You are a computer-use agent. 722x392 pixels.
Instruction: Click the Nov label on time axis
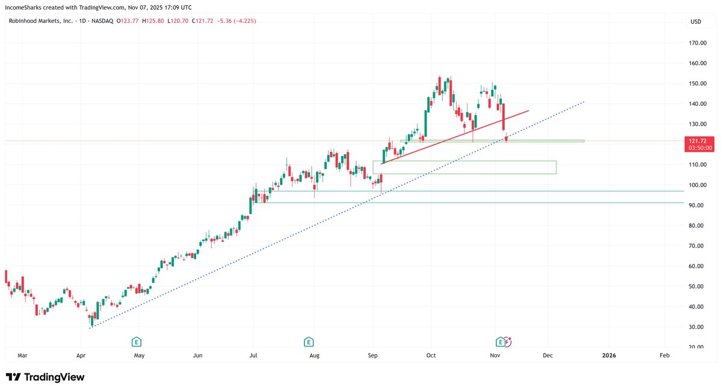click(495, 356)
